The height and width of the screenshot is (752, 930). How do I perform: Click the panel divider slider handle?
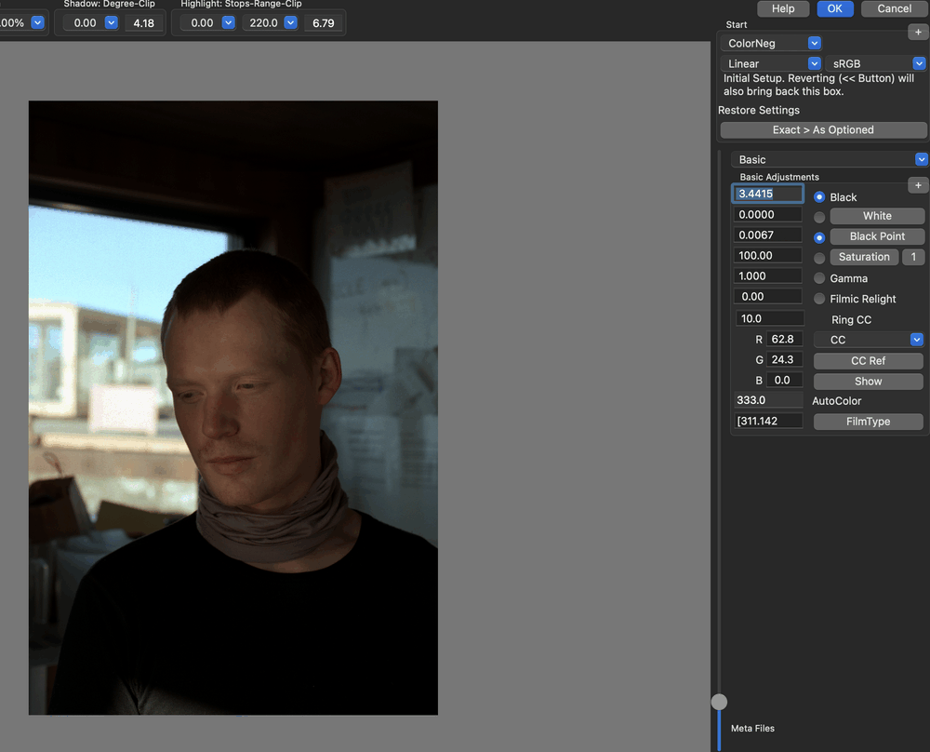719,702
